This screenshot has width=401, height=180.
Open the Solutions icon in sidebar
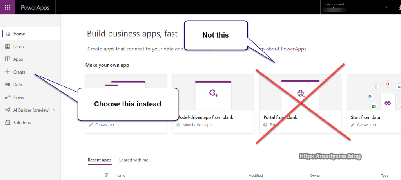(x=8, y=123)
